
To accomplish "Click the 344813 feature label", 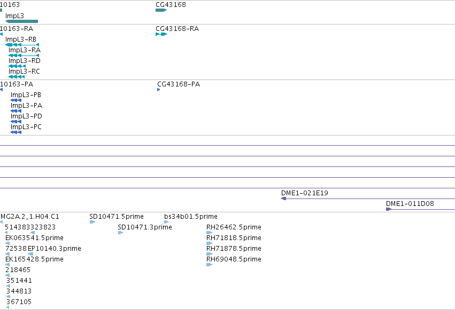I will pos(19,291).
